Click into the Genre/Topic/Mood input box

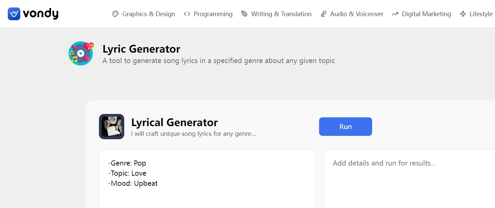207,179
